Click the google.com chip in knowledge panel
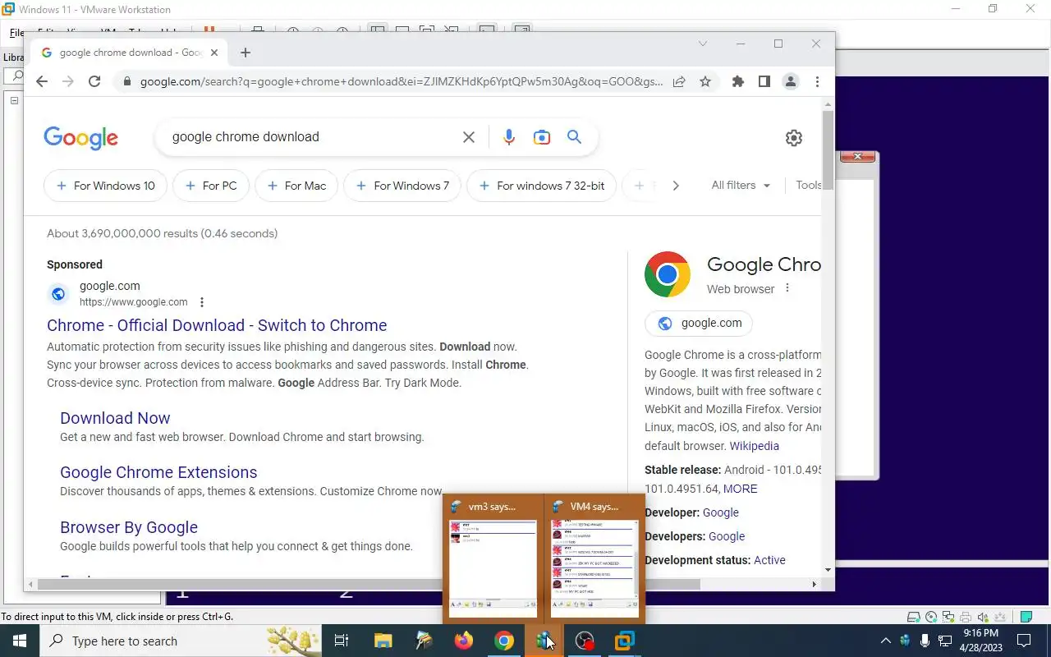 click(699, 324)
